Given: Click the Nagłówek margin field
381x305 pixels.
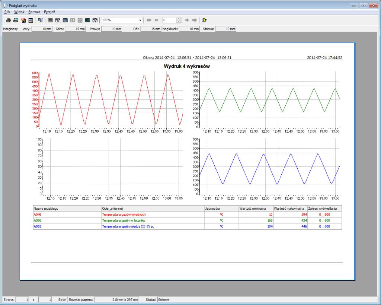Looking at the screenshot, I should pyautogui.click(x=189, y=29).
